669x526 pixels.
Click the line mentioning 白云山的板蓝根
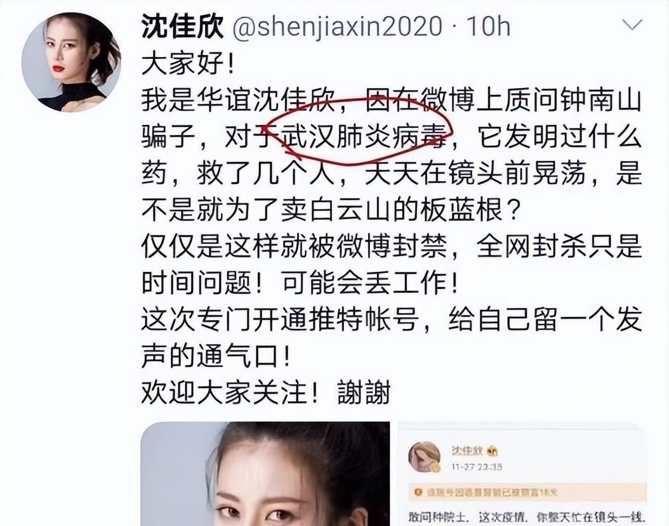coord(331,210)
